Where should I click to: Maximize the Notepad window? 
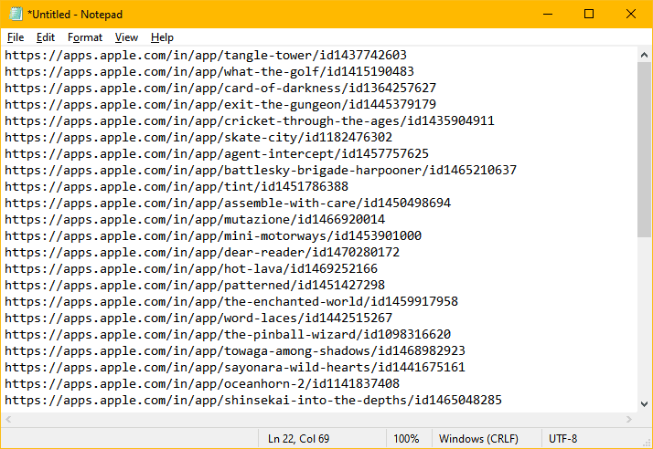(x=589, y=14)
